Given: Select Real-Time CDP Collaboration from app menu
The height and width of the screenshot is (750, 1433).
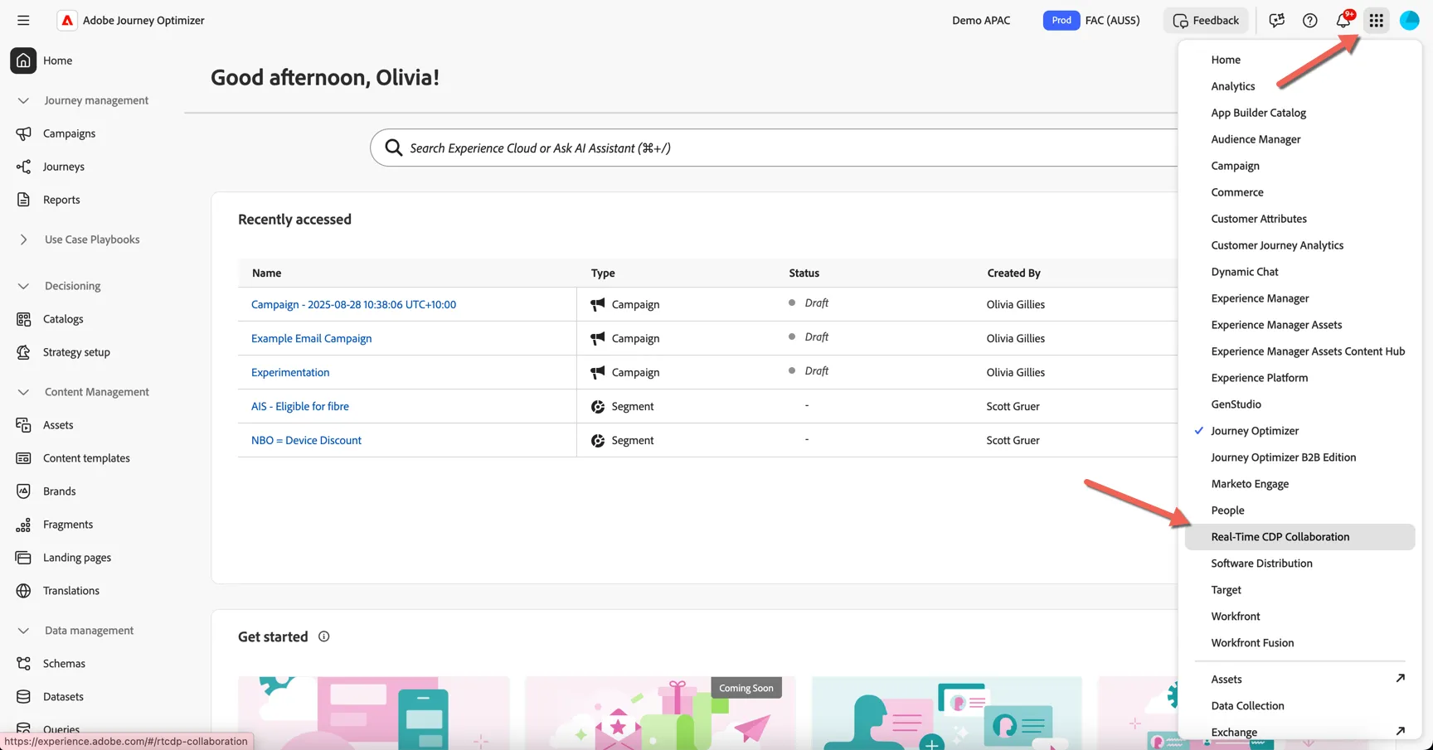Looking at the screenshot, I should (x=1299, y=537).
